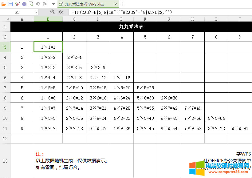Click into the formula bar text
Image resolution: width=252 pixels, height=178 pixels.
tap(160, 12)
